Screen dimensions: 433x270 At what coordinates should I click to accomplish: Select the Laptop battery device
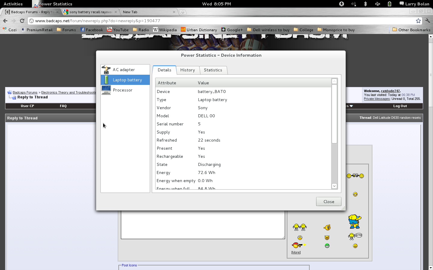click(125, 80)
